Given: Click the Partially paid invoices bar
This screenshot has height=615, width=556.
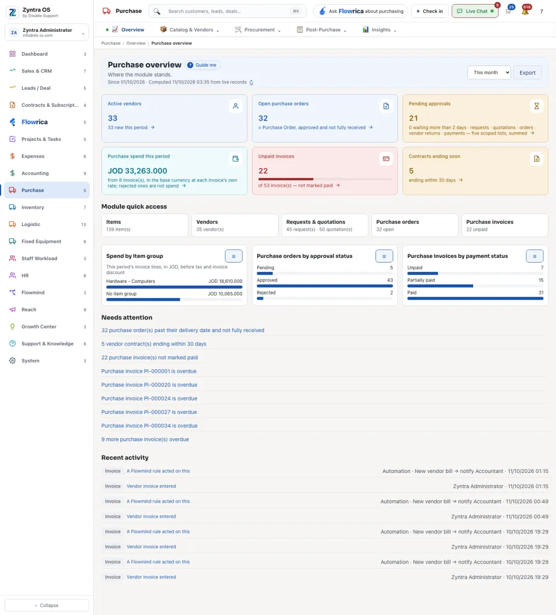Looking at the screenshot, I should tap(440, 286).
